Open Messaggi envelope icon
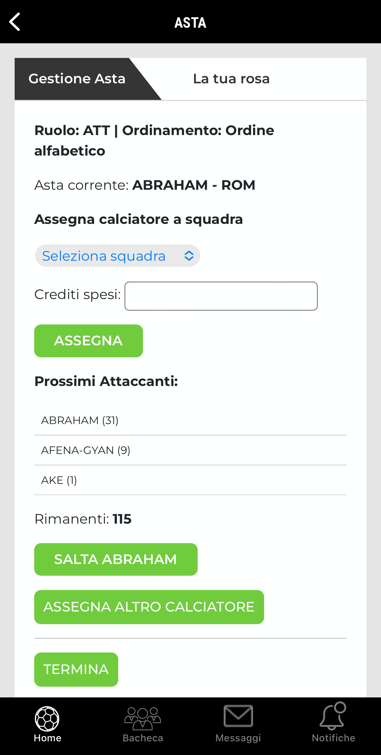Screen dimensions: 381x755 238,716
